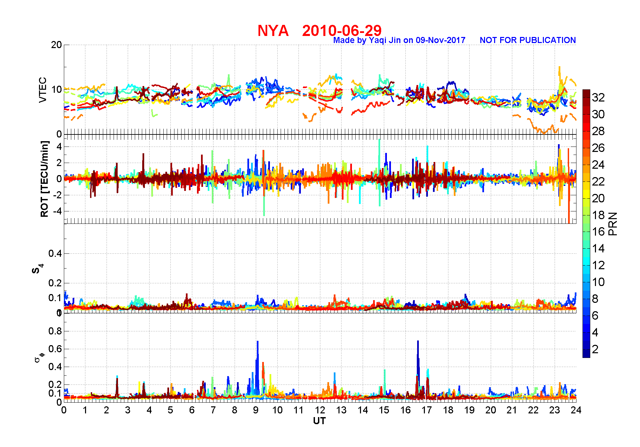Click the PRN colorbar label
Image resolution: width=640 pixels, height=447 pixels.
[613, 223]
